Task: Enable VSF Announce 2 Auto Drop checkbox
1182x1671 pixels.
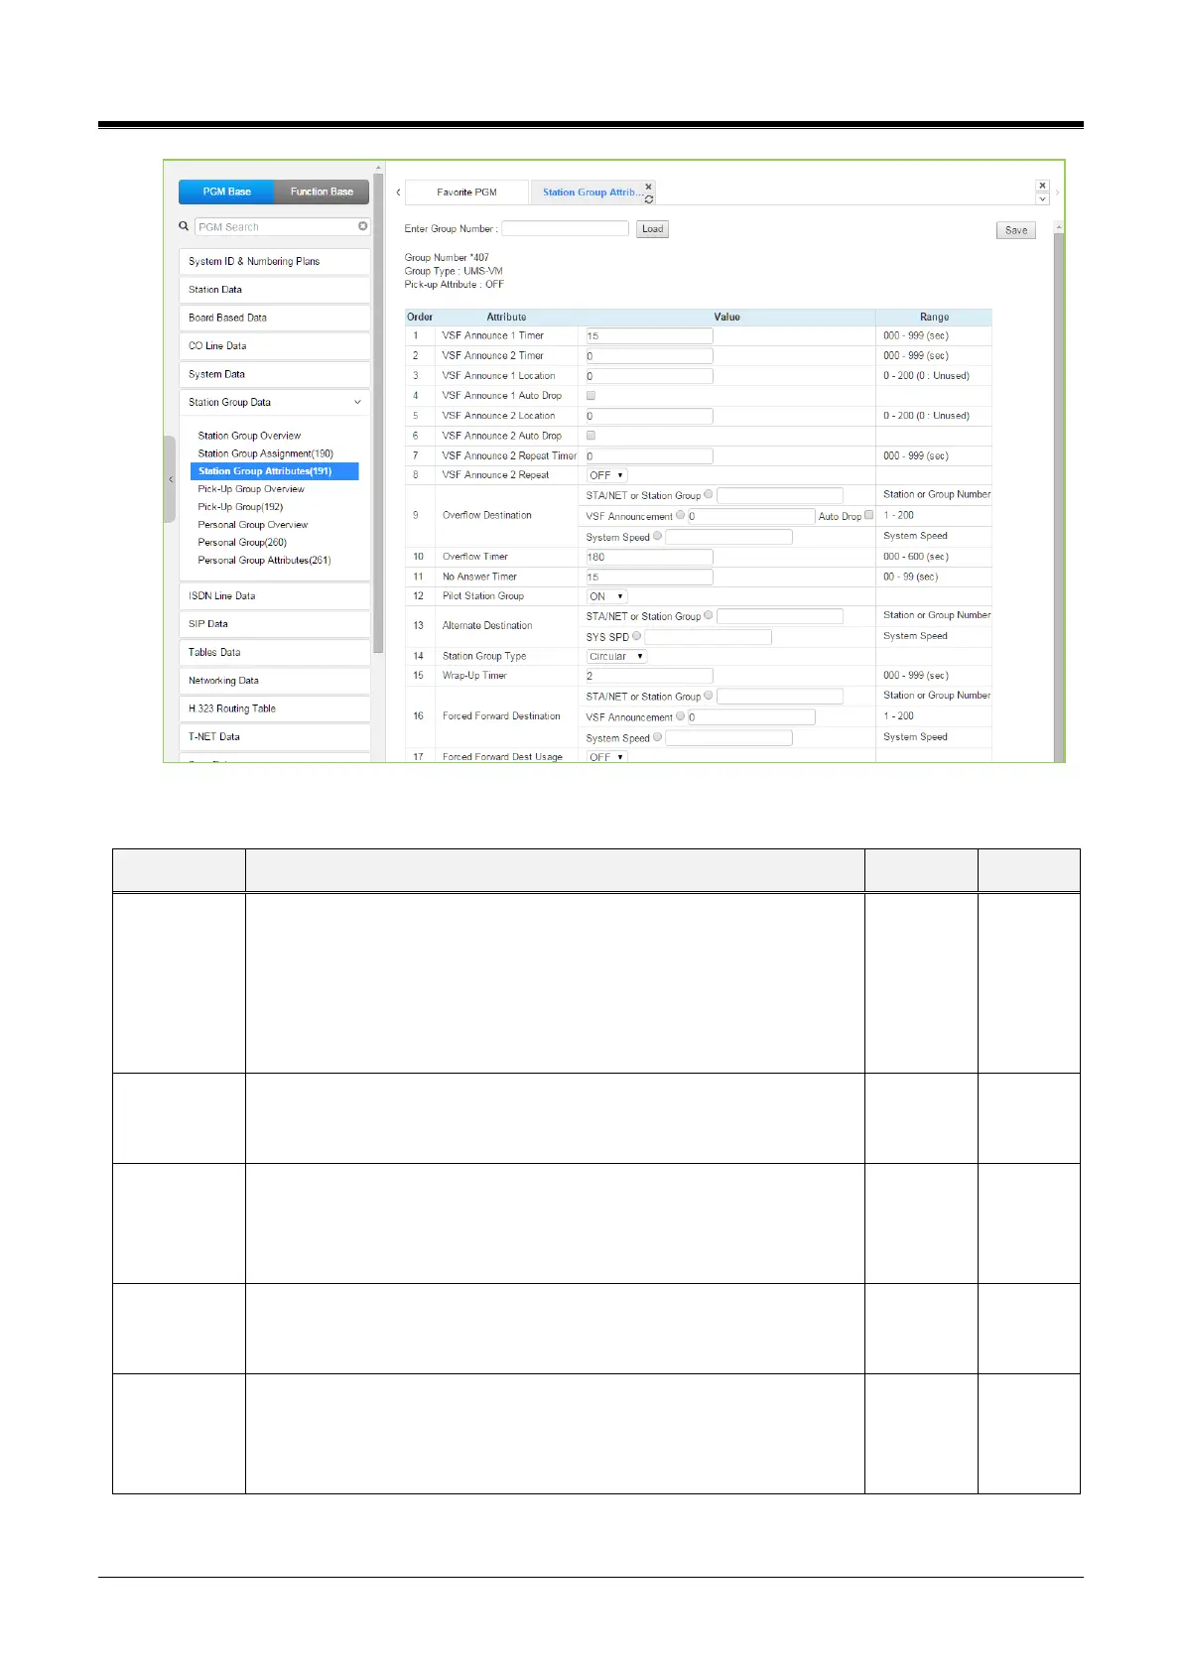Action: pos(591,436)
